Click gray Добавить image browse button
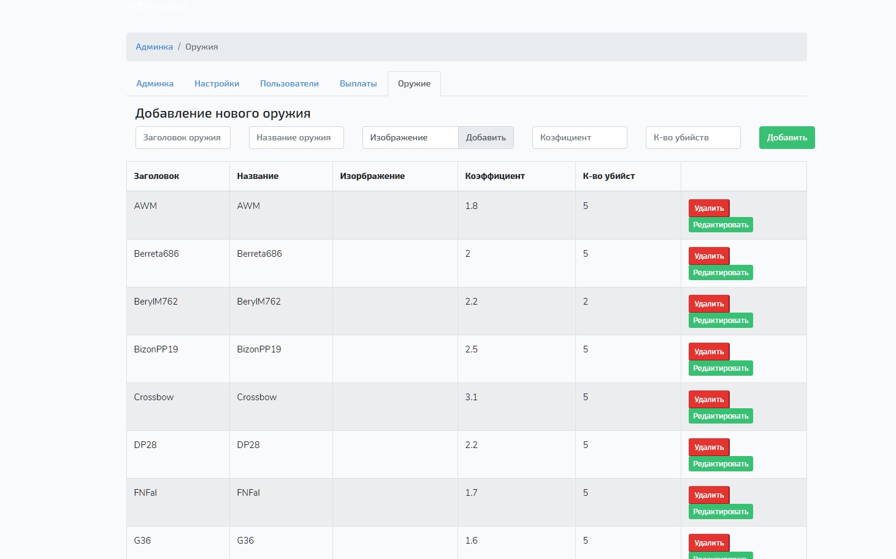 486,137
